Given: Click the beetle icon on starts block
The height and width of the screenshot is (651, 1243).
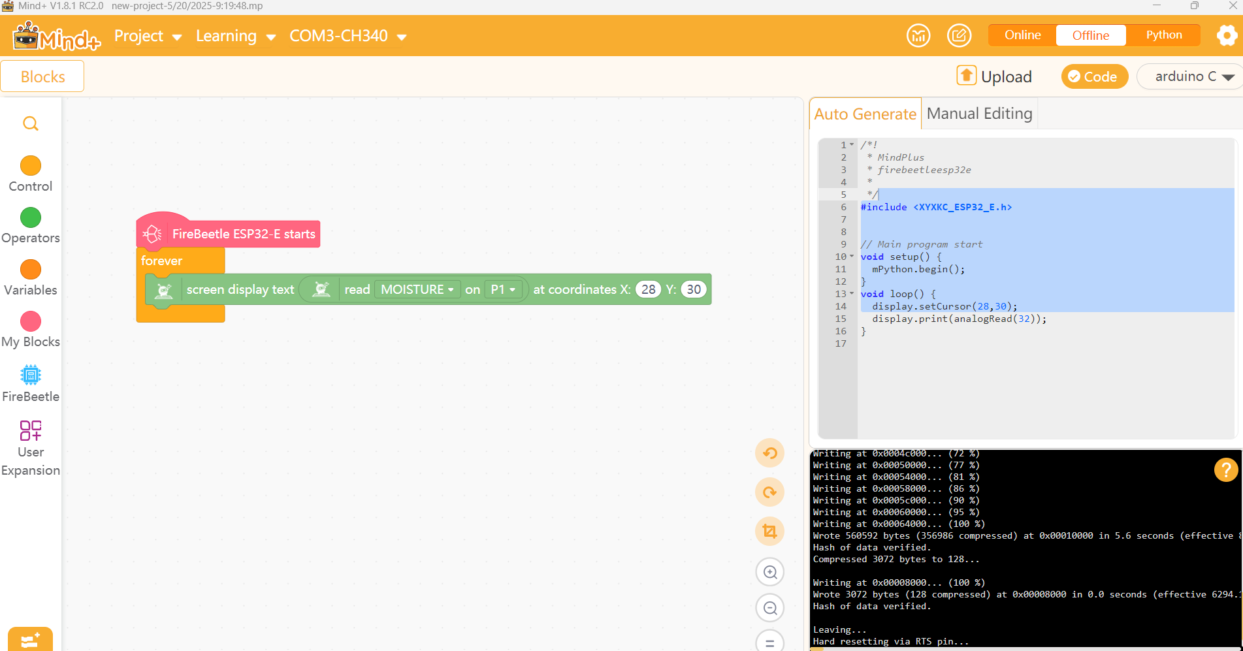Looking at the screenshot, I should (x=153, y=234).
